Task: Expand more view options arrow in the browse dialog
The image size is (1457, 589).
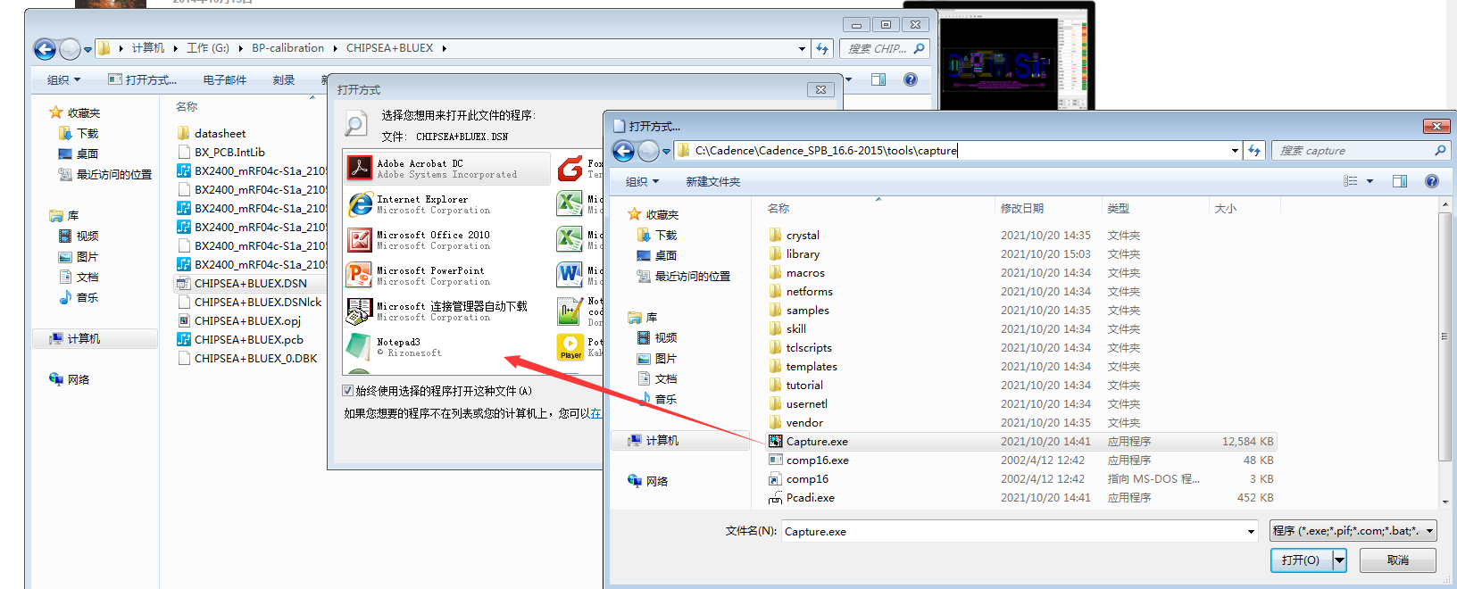Action: tap(1370, 181)
